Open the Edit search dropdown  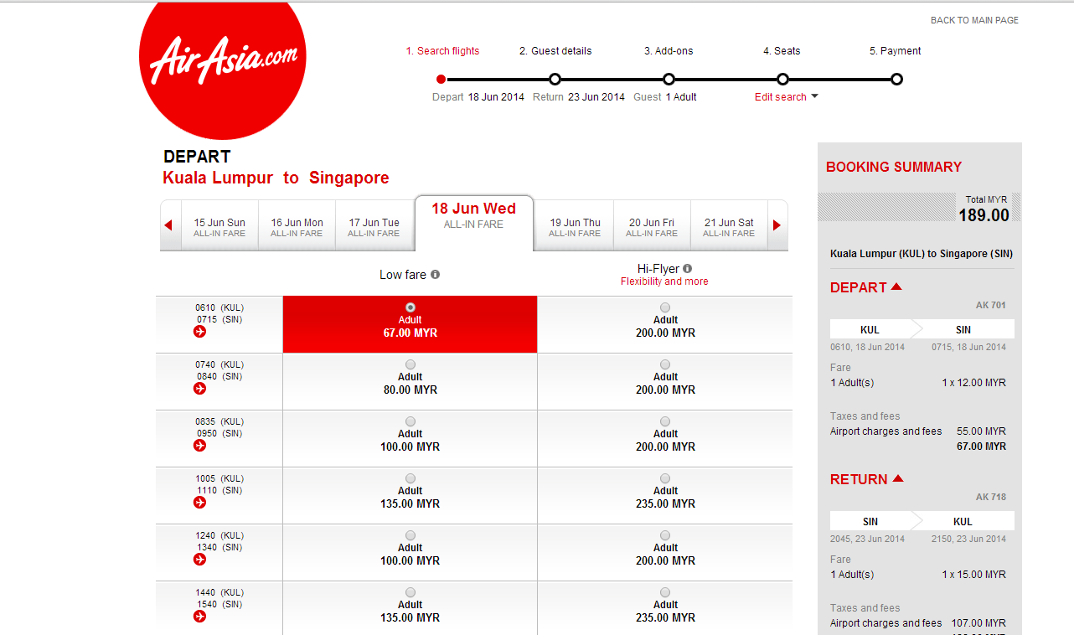pyautogui.click(x=786, y=97)
